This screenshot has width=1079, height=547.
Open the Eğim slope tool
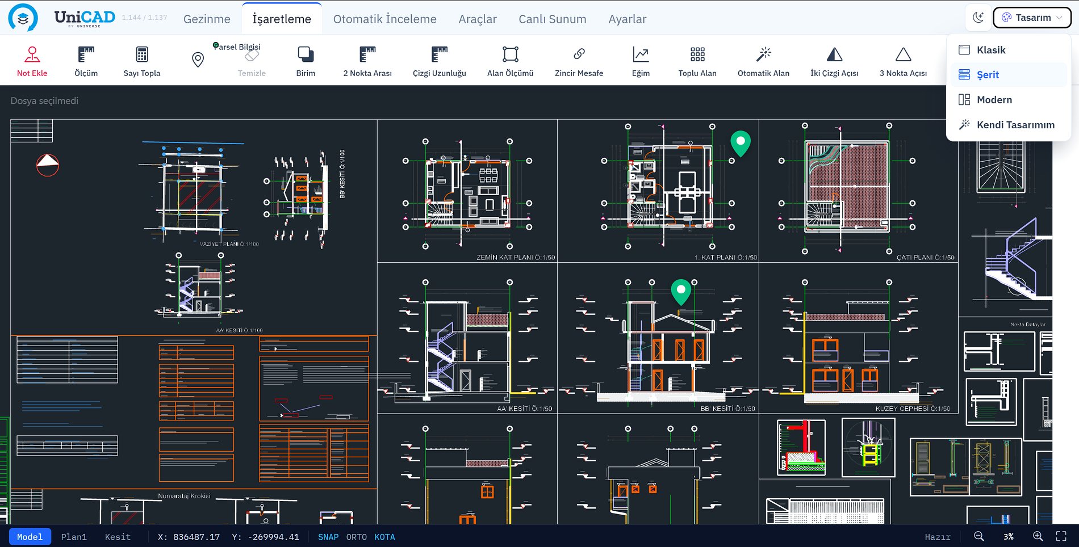pyautogui.click(x=641, y=61)
